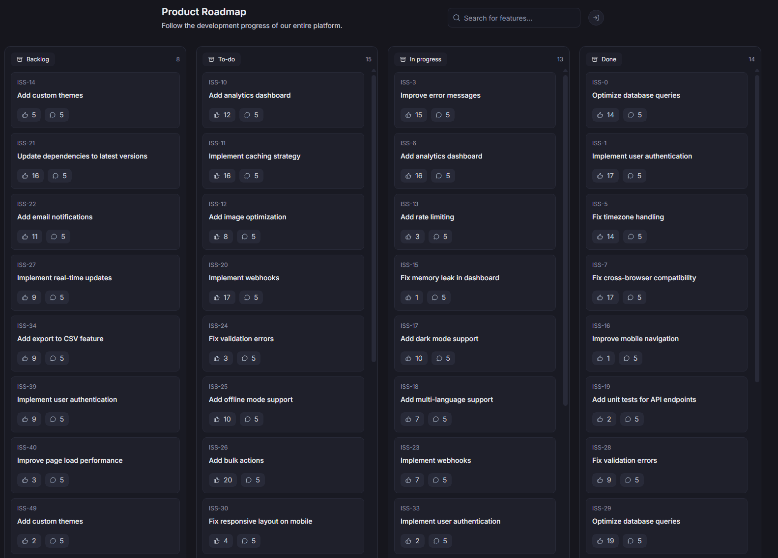Image resolution: width=778 pixels, height=558 pixels.
Task: Click the Backlog column archive icon
Action: click(20, 59)
